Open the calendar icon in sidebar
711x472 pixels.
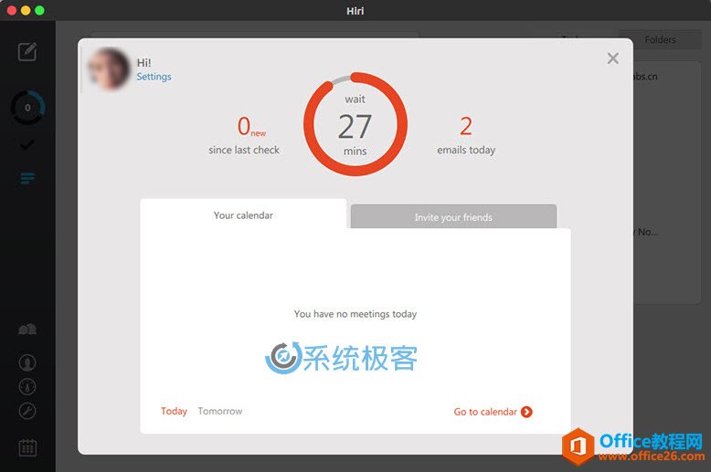27,447
